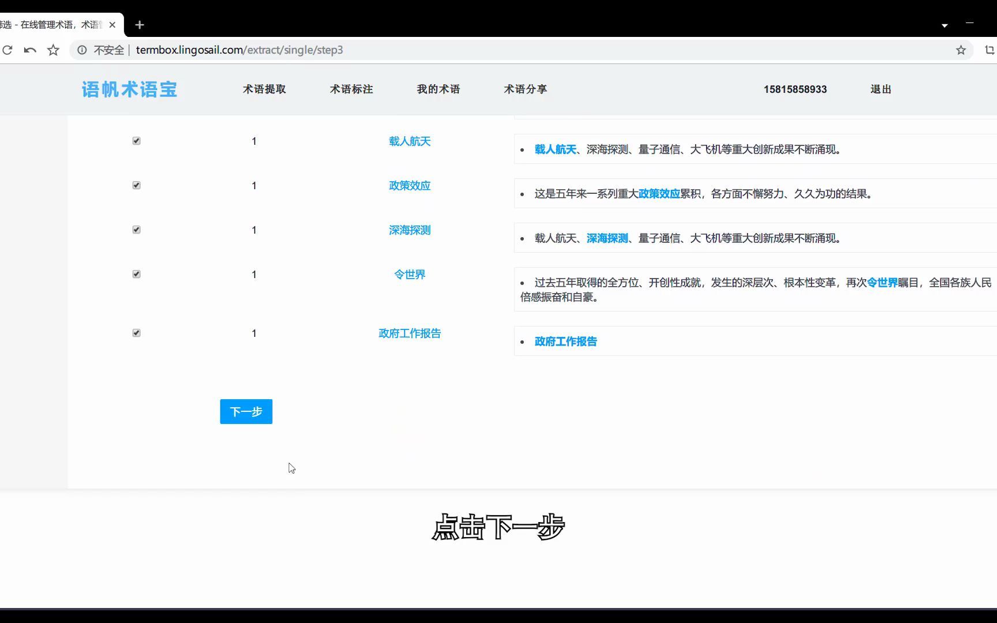Image resolution: width=997 pixels, height=623 pixels.
Task: Open the tab list dropdown arrow
Action: click(x=944, y=25)
